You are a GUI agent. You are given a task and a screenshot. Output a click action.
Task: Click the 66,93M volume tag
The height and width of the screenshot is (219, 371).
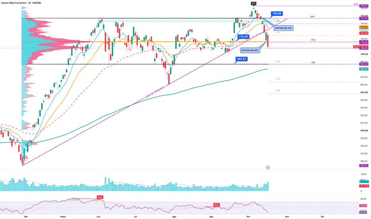pos(364,182)
